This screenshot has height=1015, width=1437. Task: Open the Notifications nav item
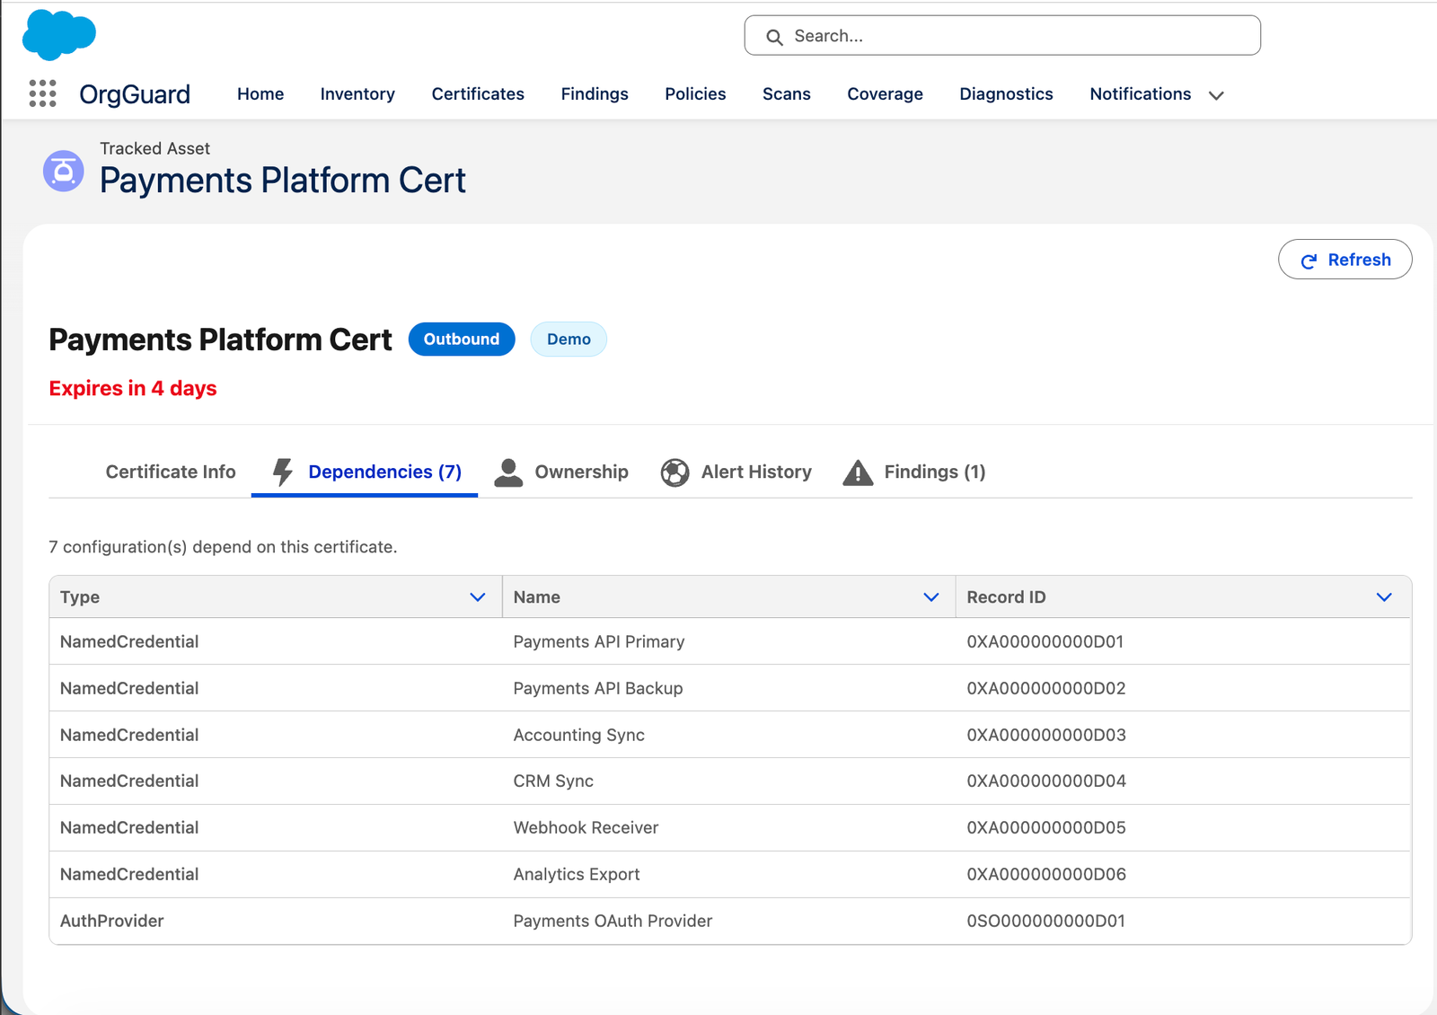tap(1141, 94)
